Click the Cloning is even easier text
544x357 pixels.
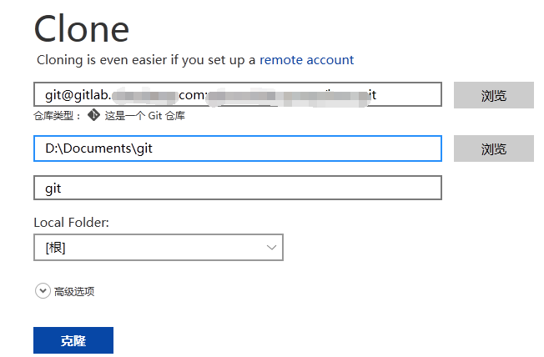coord(146,60)
